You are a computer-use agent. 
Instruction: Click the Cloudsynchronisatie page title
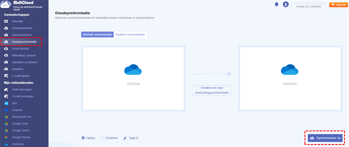(72, 13)
